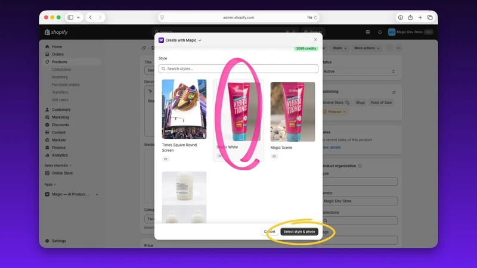Screen dimensions: 477x268
Task: Click the Markets globe icon
Action: pos(47,140)
